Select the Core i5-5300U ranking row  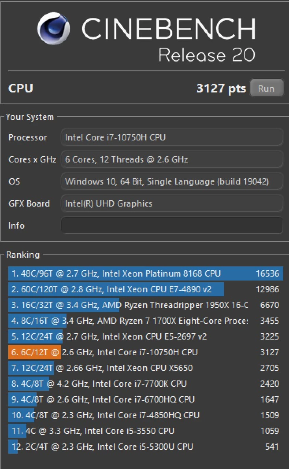coord(145,447)
